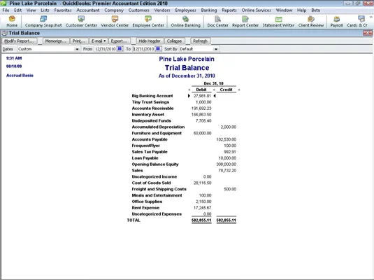Click the From date field
Screen dimensions: 374x280
coord(105,49)
